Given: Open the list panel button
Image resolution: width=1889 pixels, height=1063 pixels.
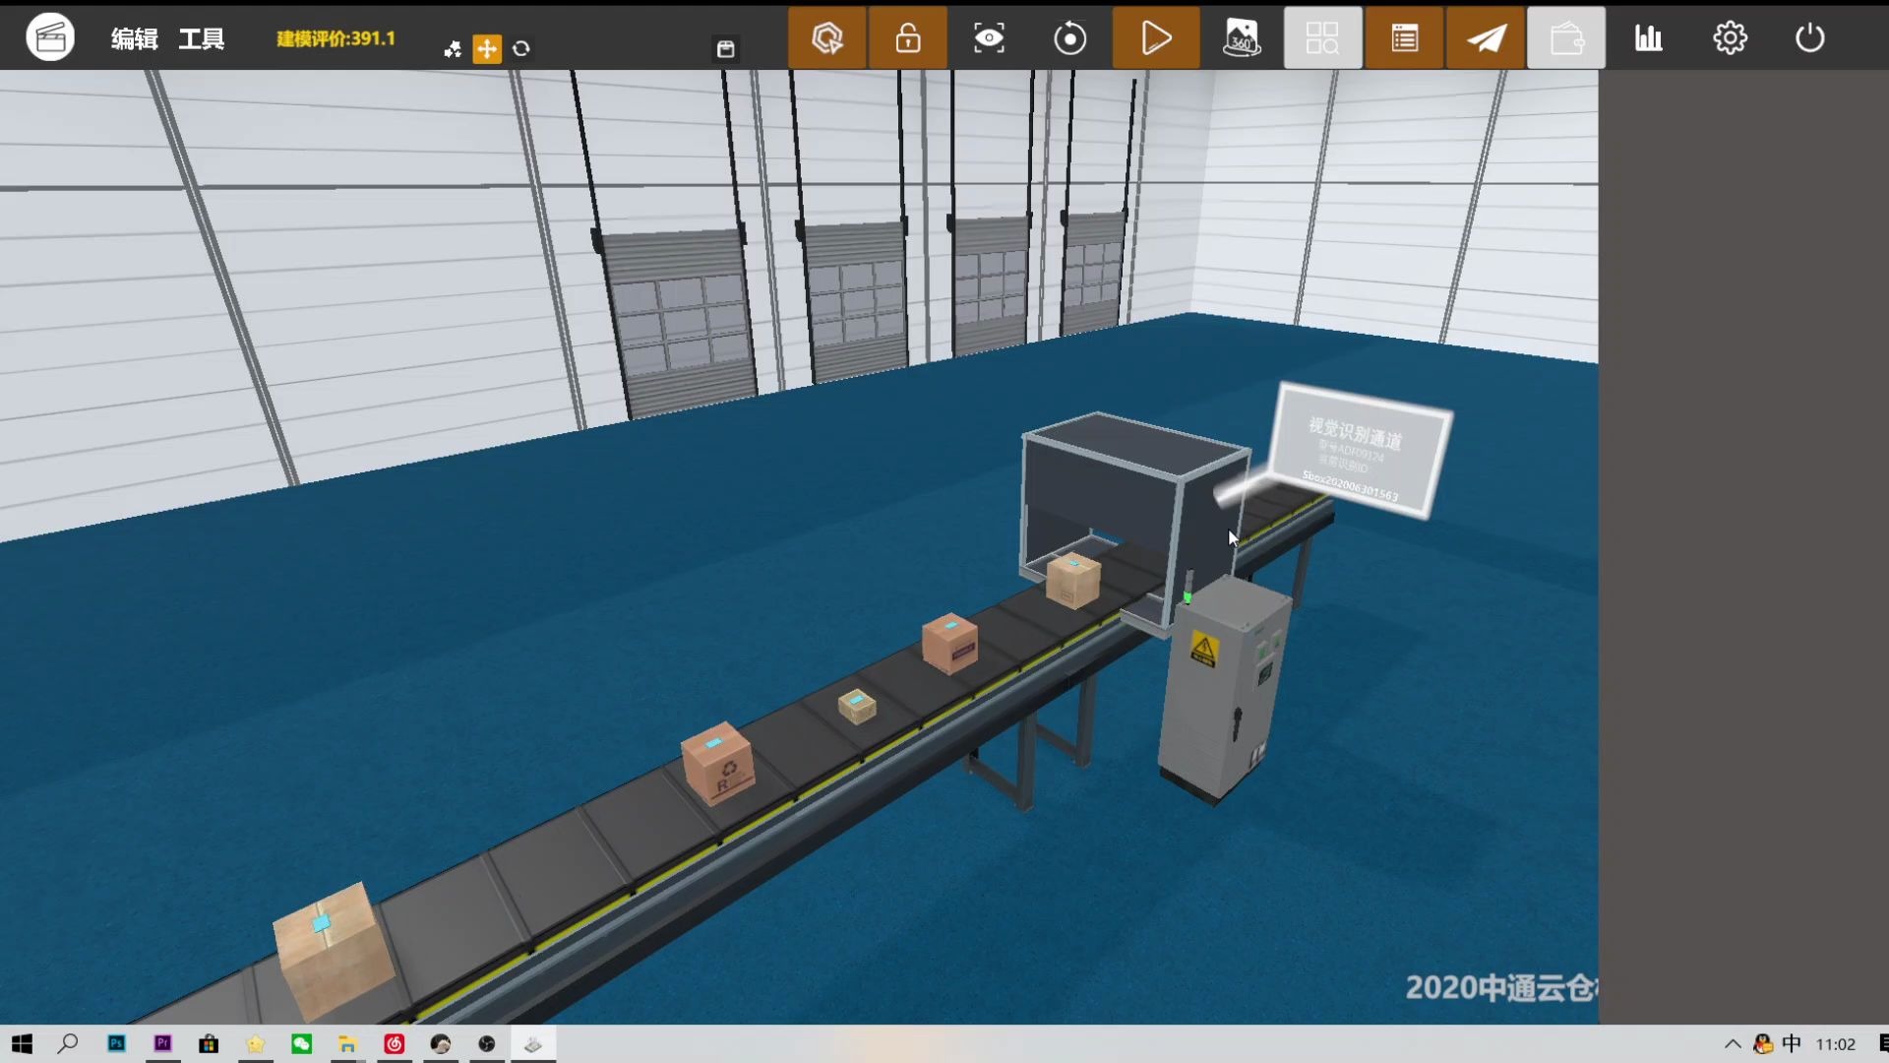Looking at the screenshot, I should 1405,38.
